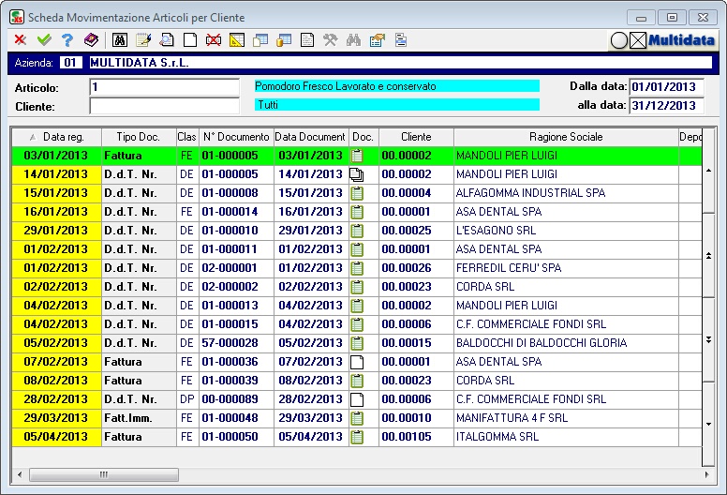Open stacked pages icon in 14/01/2013 row
727x495 pixels.
coord(357,174)
